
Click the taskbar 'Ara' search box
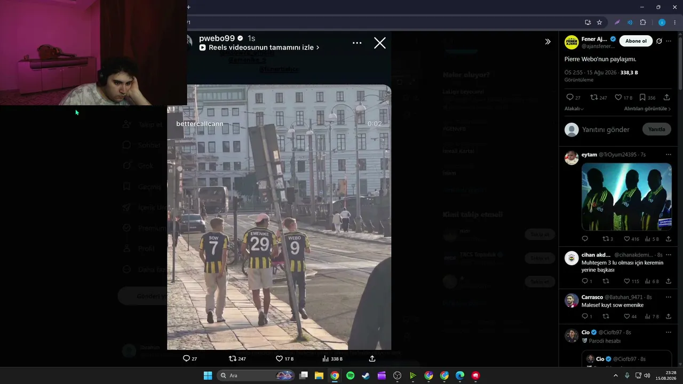(x=257, y=375)
